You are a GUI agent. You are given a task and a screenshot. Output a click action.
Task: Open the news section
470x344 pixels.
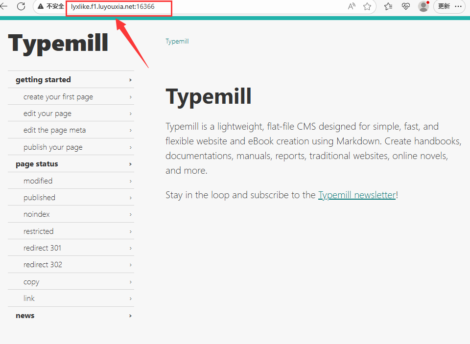pyautogui.click(x=70, y=316)
